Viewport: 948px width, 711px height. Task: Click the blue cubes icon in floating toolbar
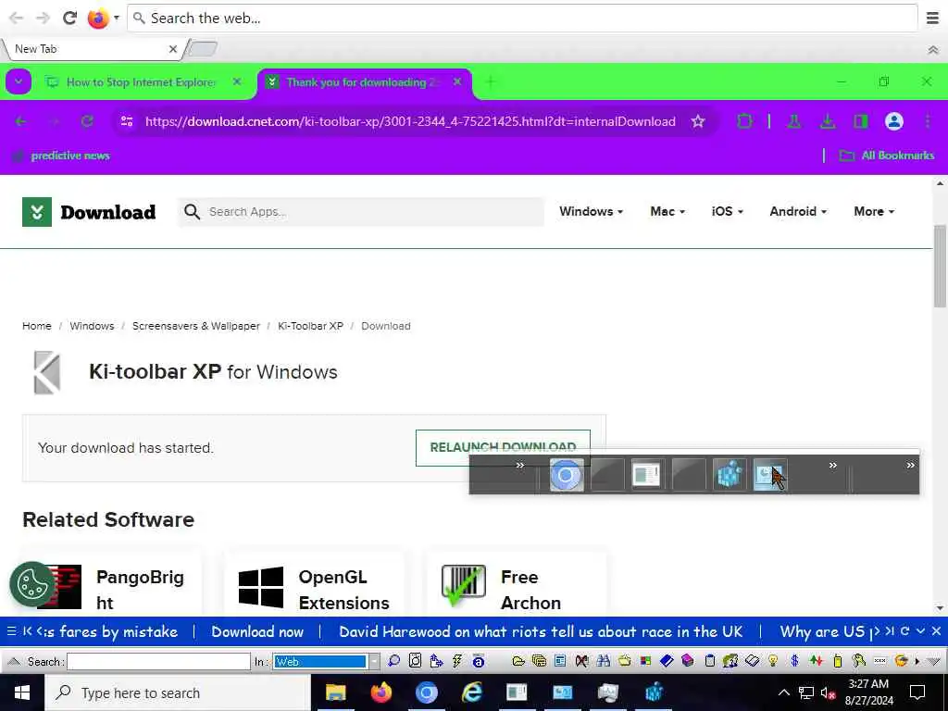click(x=729, y=475)
